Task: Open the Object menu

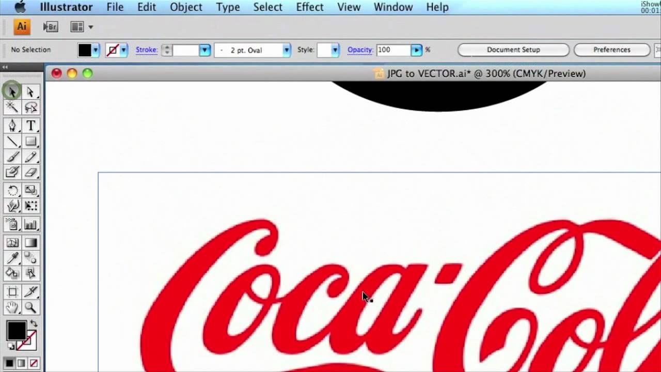Action: (186, 7)
